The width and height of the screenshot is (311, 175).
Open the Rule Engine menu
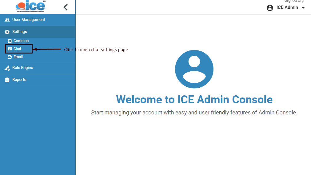pyautogui.click(x=23, y=68)
